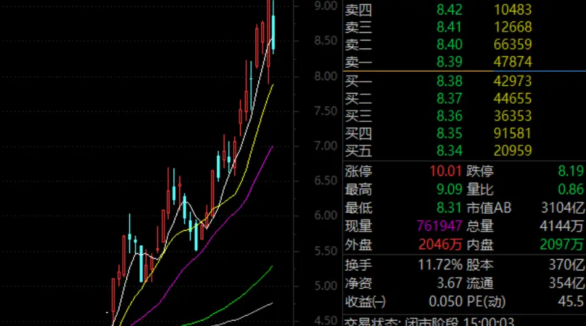Click outer volume 2046万
Viewport: 586px width, 326px height.
pyautogui.click(x=440, y=244)
